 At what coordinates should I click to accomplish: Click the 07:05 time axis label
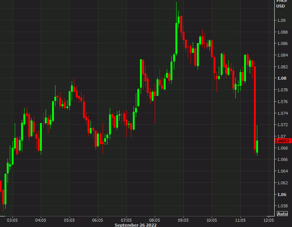click(126, 220)
